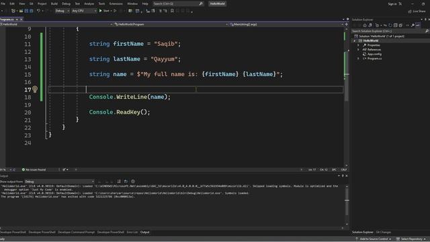
Task: Click the Show All Files icon in Solution Explorer
Action: (x=400, y=26)
